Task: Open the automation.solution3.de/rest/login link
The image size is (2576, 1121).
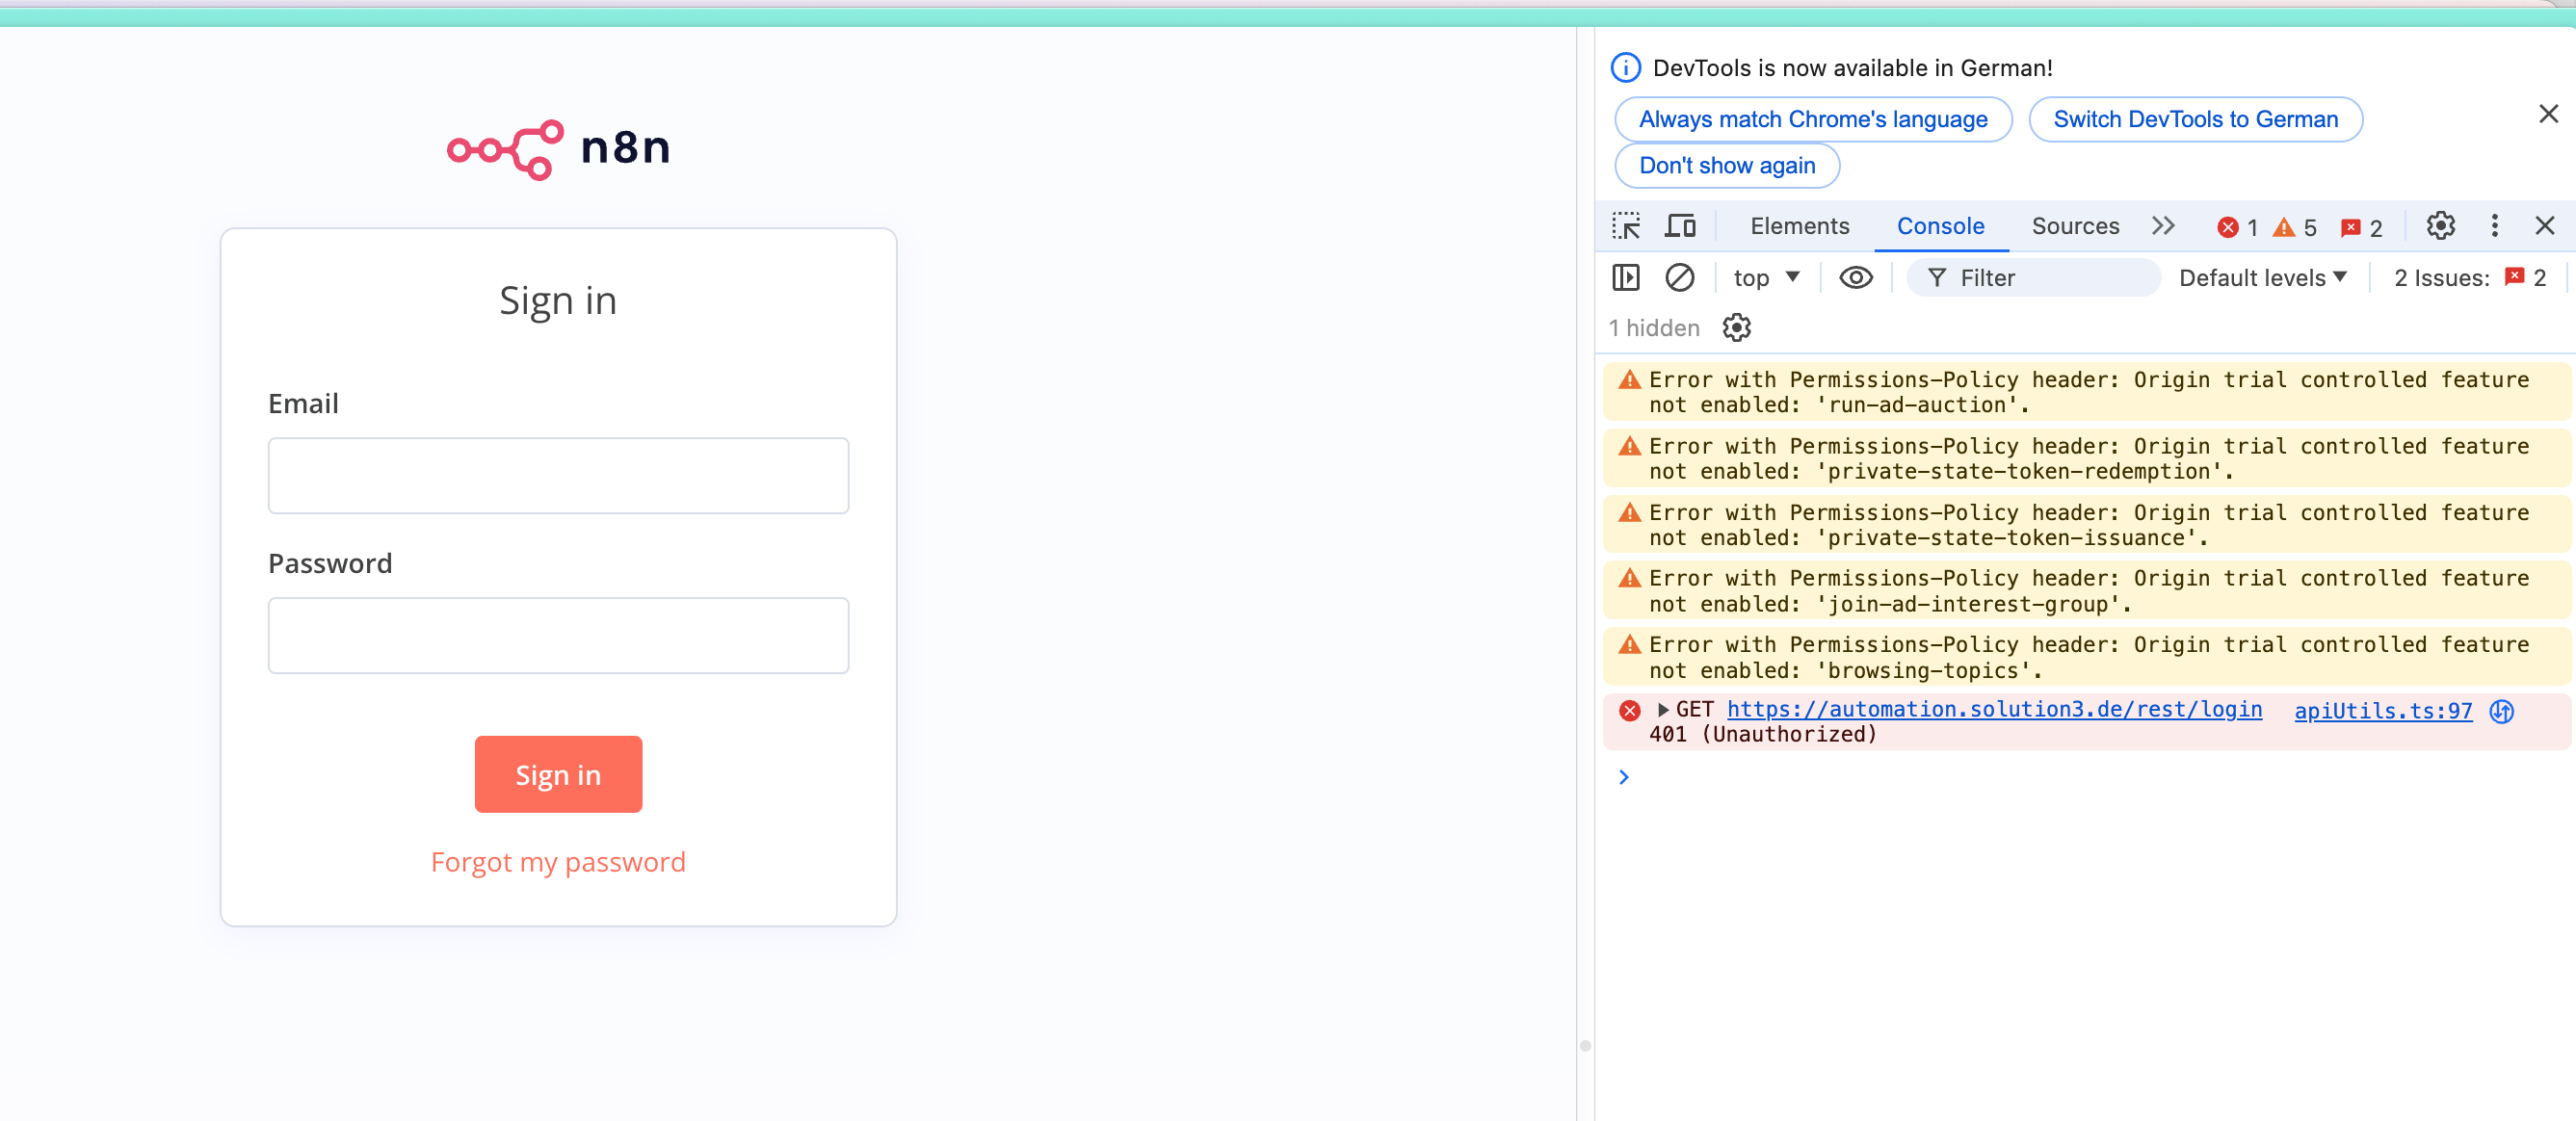Action: point(1994,710)
